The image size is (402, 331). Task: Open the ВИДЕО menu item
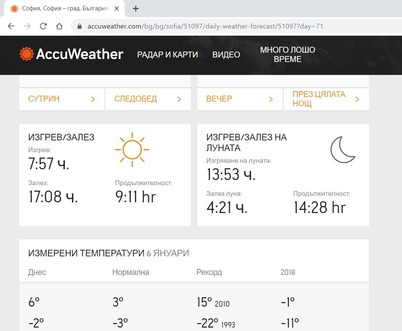(226, 55)
